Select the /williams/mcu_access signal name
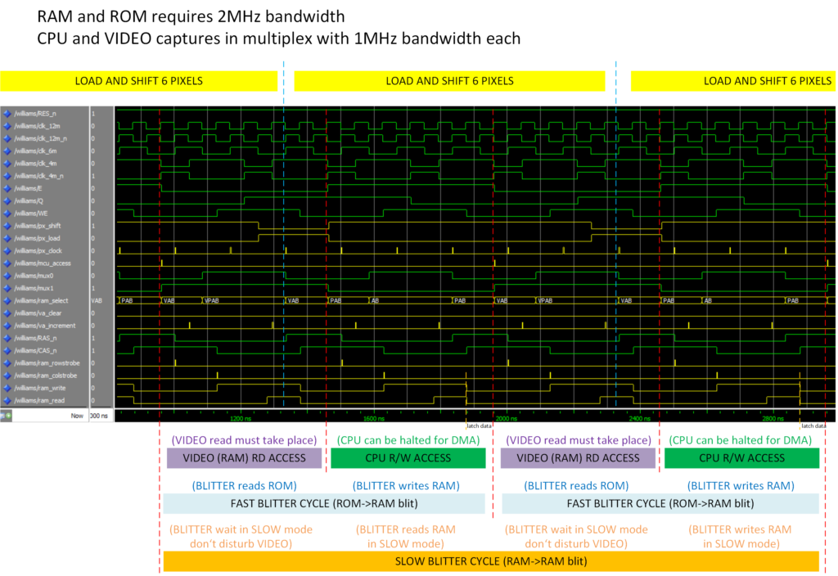Screen dimensions: 838x576 (43, 263)
